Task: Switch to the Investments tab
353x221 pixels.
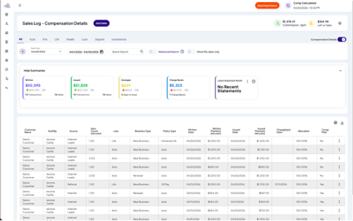Action: (x=119, y=39)
